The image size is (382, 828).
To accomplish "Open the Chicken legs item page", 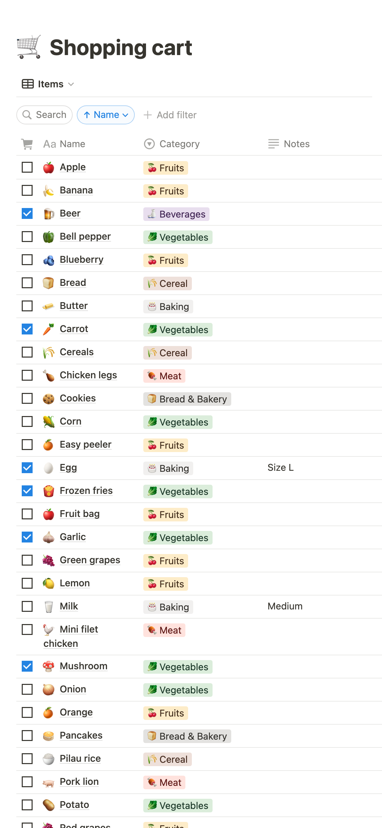I will pos(88,375).
